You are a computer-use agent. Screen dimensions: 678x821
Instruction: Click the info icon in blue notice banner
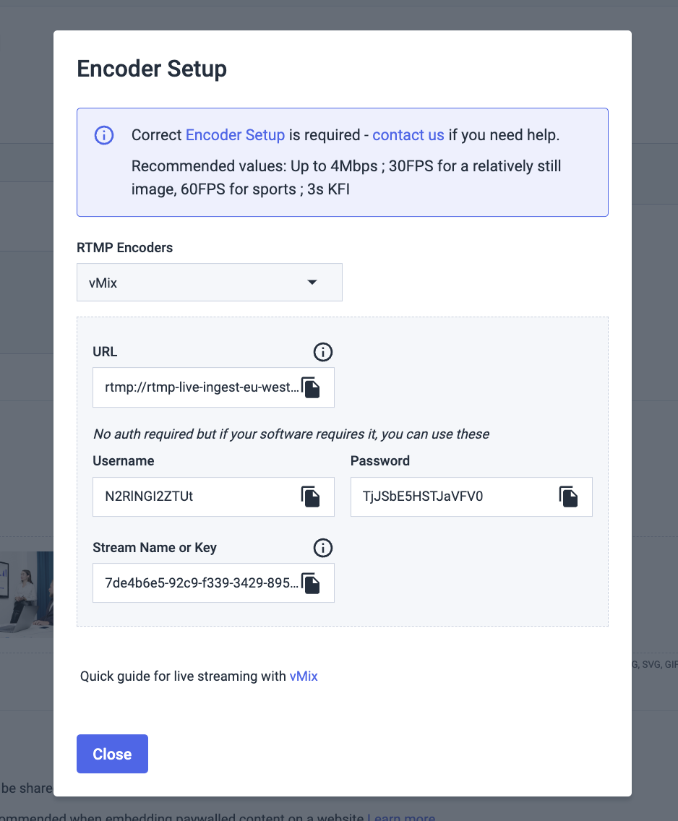[103, 135]
